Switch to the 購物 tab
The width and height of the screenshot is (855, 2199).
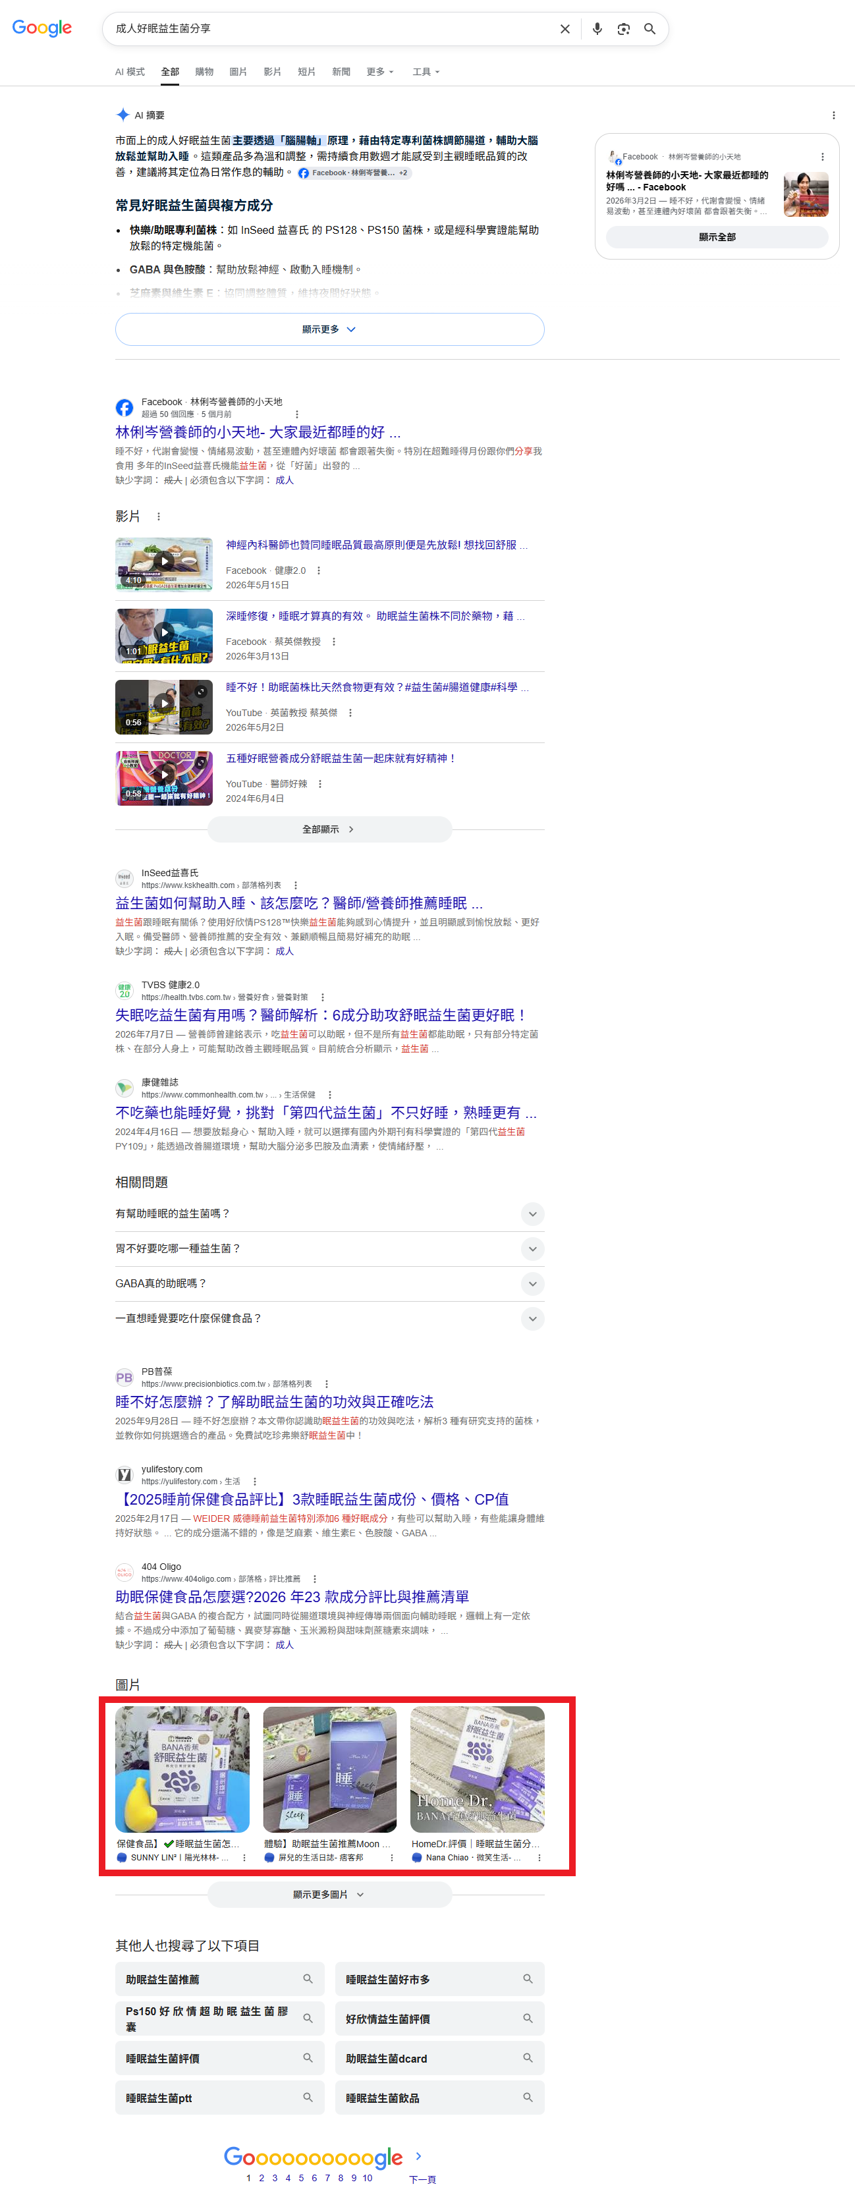click(x=204, y=72)
